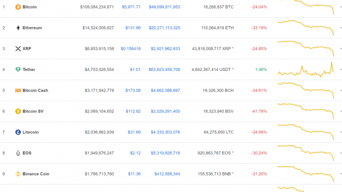
Task: Select Bitcoin Cash supply 18,326,300 BCH
Action: coord(218,90)
